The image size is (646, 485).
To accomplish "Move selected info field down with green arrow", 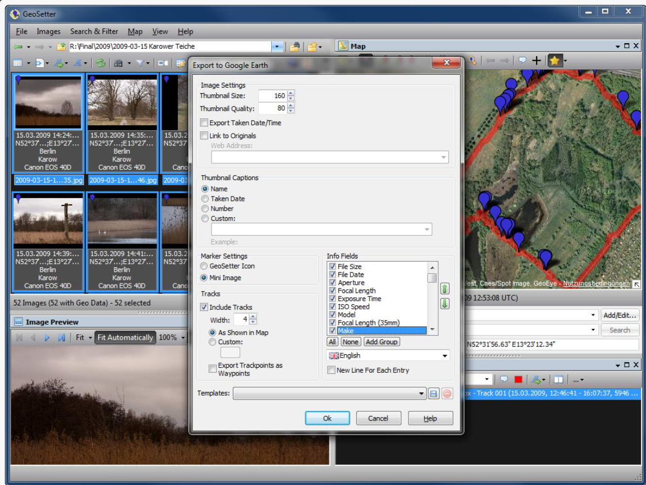I will click(x=445, y=304).
